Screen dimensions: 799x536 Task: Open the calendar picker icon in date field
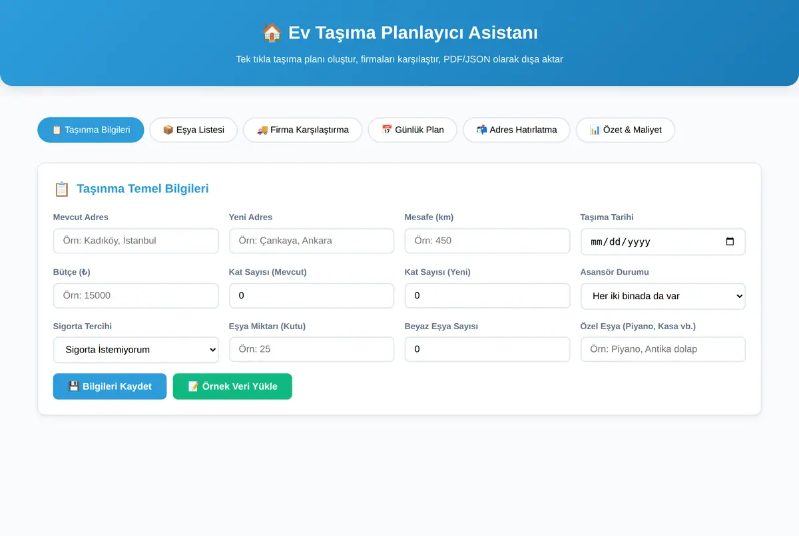(x=730, y=241)
